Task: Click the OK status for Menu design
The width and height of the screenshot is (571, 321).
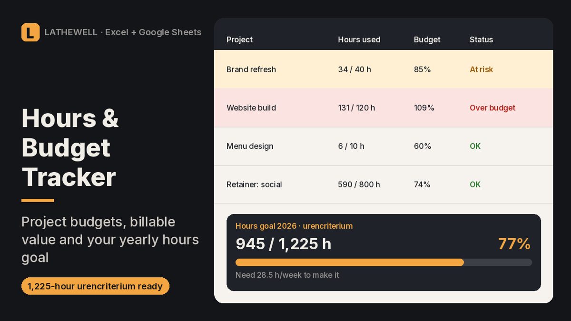Action: (x=475, y=146)
